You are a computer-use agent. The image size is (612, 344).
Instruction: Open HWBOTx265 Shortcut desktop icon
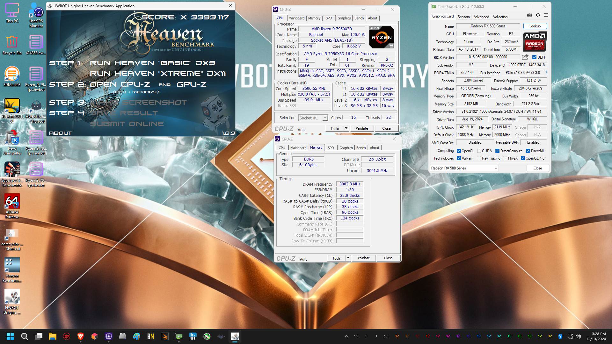(36, 111)
